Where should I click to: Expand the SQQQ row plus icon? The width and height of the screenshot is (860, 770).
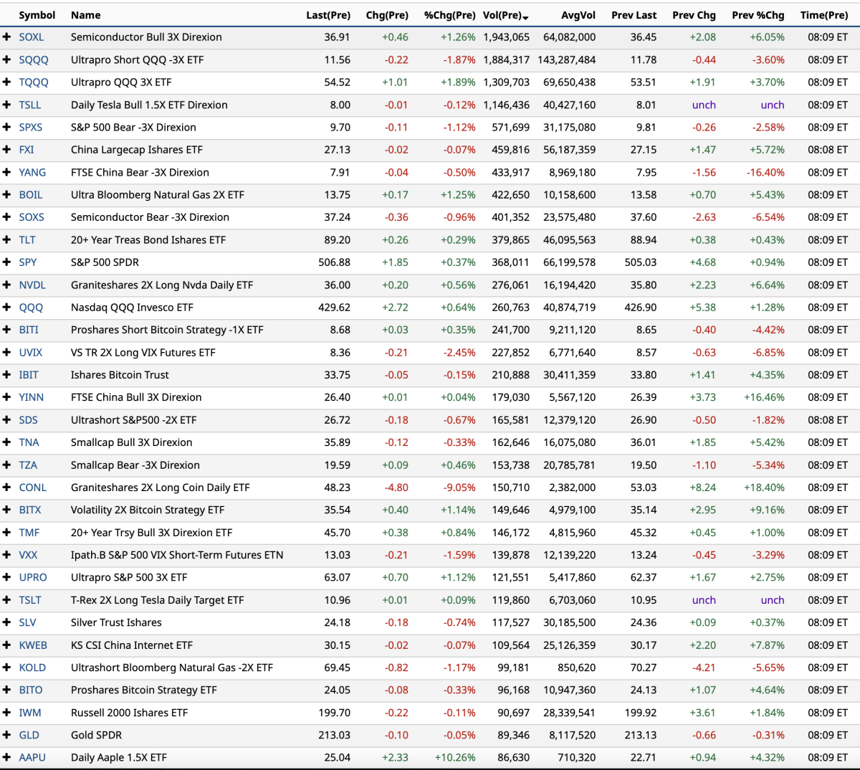[x=6, y=60]
